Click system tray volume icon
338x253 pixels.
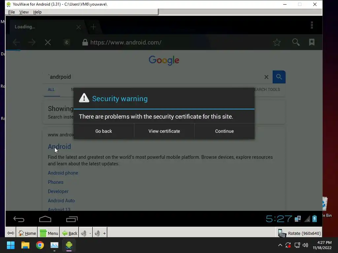click(x=305, y=245)
